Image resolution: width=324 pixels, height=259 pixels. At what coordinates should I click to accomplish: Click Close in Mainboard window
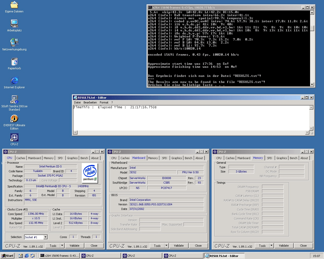tap(198, 246)
